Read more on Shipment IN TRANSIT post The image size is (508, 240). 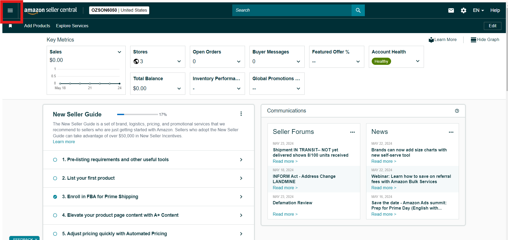285,161
